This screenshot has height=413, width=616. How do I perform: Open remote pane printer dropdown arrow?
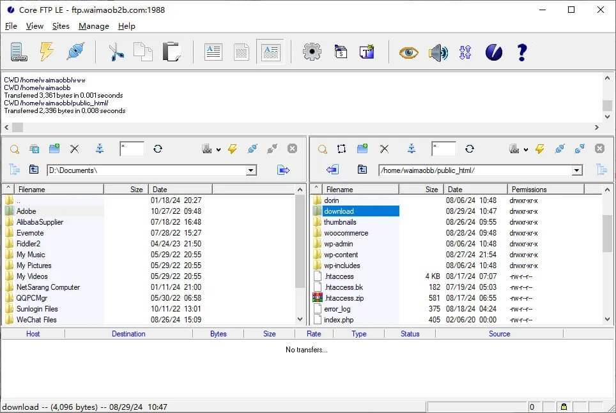click(526, 149)
